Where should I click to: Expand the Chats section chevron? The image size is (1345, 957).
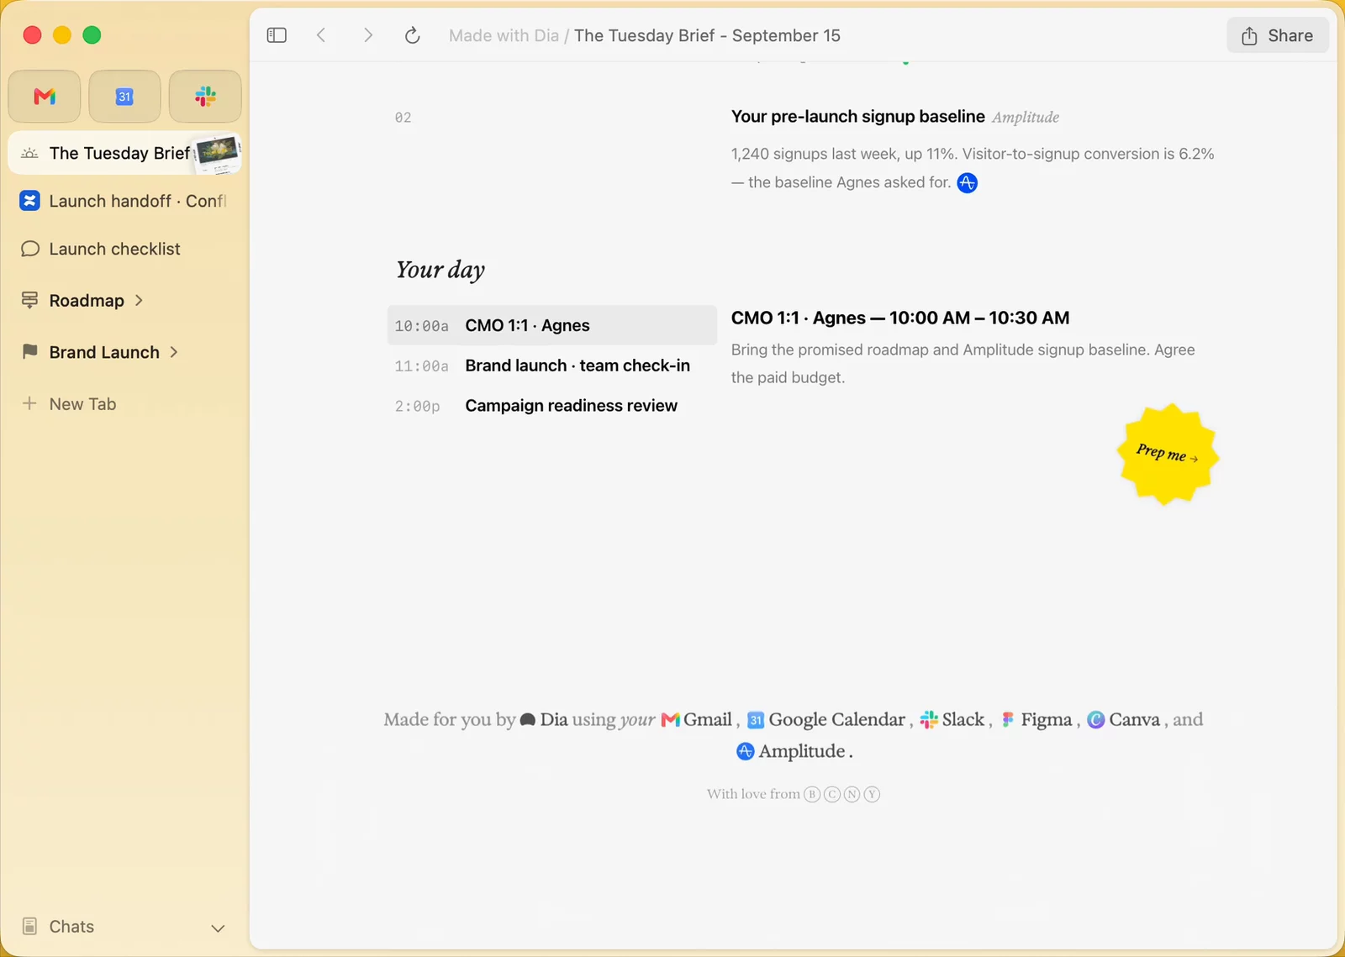click(218, 928)
